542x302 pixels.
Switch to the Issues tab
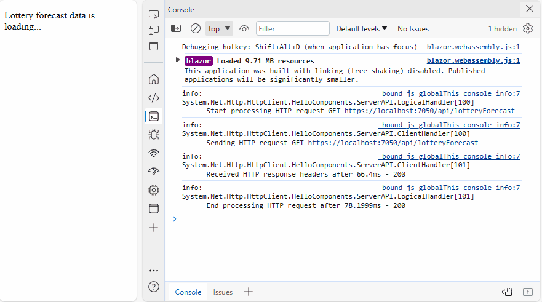(223, 292)
